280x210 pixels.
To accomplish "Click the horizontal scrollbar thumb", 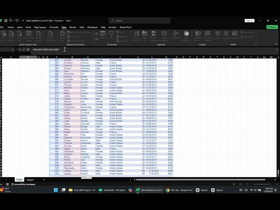I will pyautogui.click(x=201, y=180).
